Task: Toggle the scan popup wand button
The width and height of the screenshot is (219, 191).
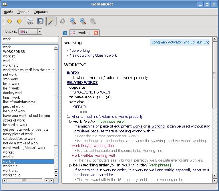Action: [51, 21]
